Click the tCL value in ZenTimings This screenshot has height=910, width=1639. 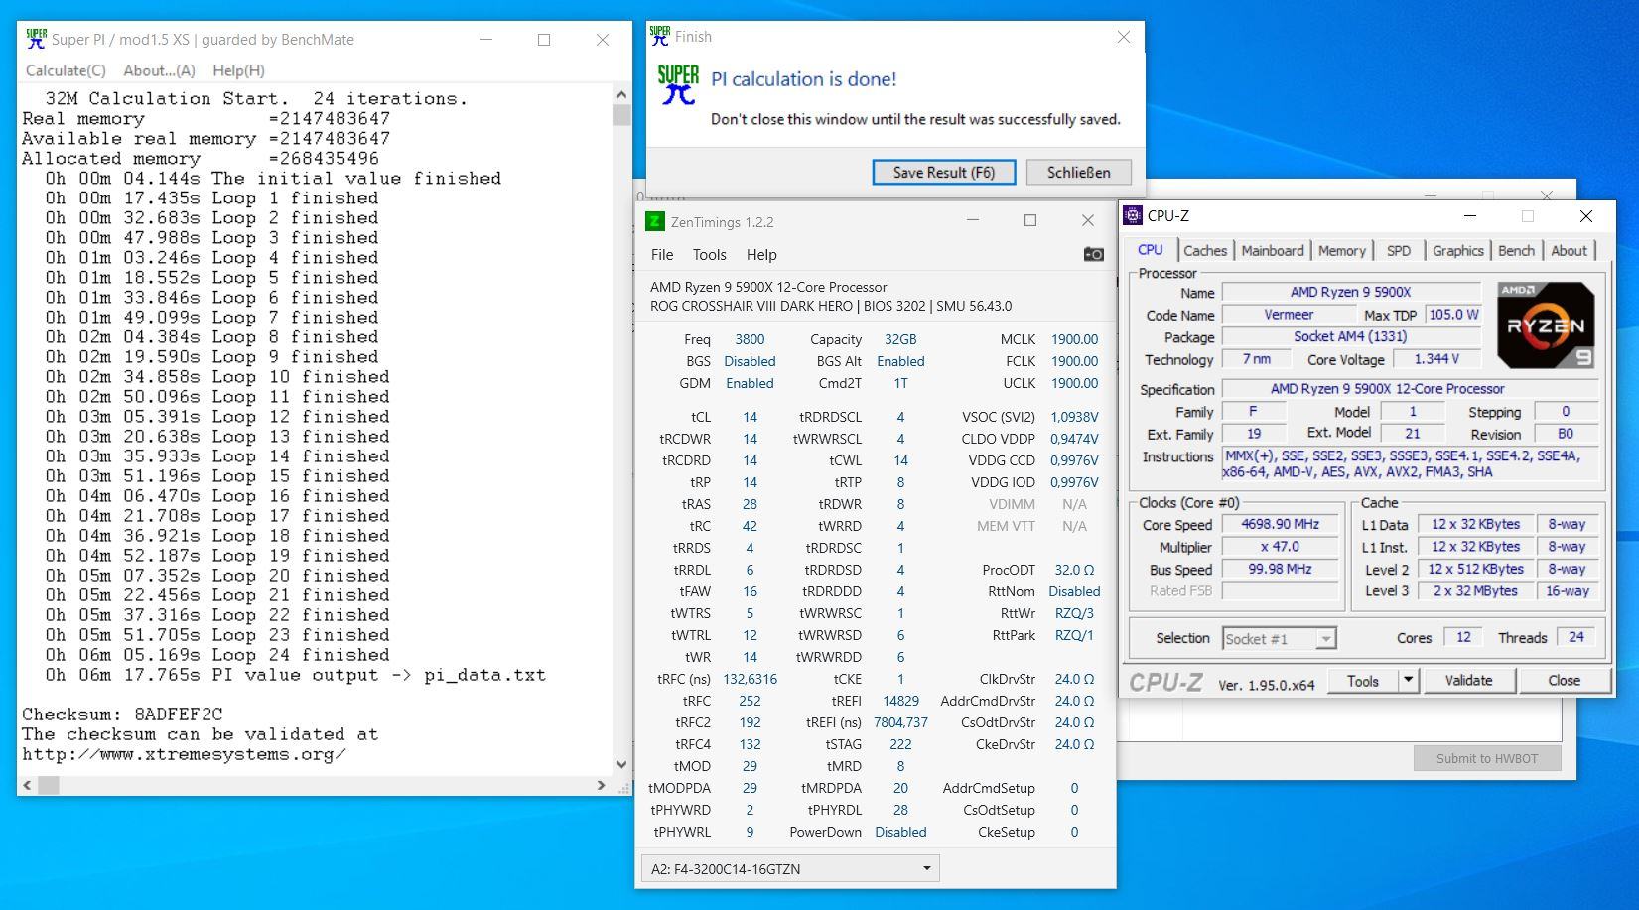pyautogui.click(x=750, y=417)
